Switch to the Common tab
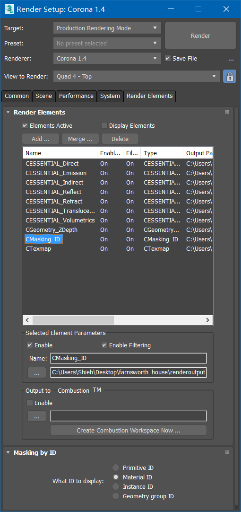Viewport: 241px width, 512px height. 17,96
